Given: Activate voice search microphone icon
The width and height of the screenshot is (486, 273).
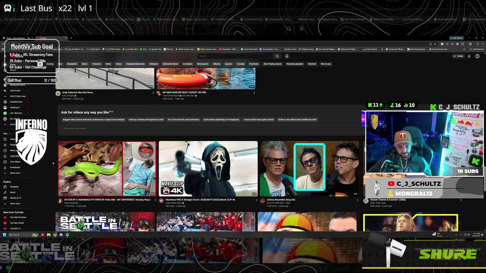Looking at the screenshot, I should click(x=287, y=56).
